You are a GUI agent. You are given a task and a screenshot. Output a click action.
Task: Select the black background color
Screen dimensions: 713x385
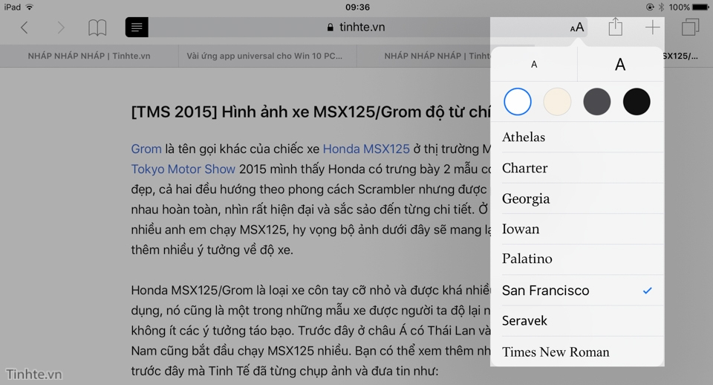pos(637,102)
